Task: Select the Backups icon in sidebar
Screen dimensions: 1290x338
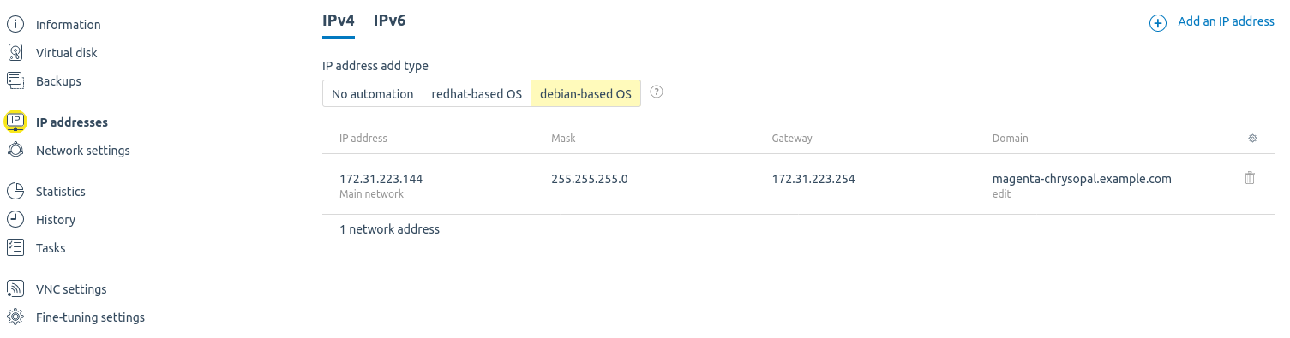Action: (x=15, y=81)
